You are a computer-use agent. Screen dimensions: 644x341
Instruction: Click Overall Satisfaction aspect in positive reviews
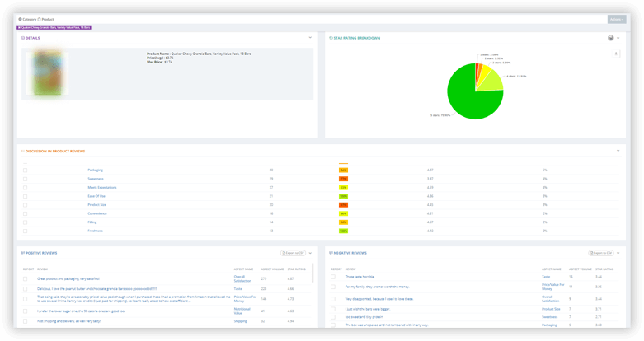coord(242,278)
